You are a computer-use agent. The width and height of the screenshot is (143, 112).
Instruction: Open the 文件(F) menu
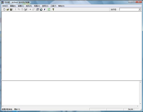[5, 6]
